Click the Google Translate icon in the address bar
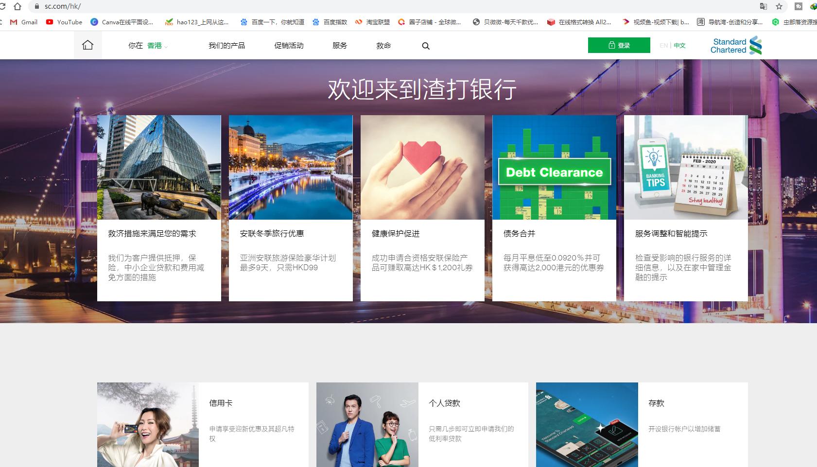This screenshot has width=817, height=467. tap(763, 7)
